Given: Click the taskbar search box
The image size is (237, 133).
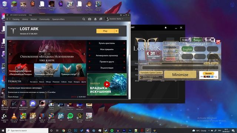Looking at the screenshot, I should click(x=27, y=130).
